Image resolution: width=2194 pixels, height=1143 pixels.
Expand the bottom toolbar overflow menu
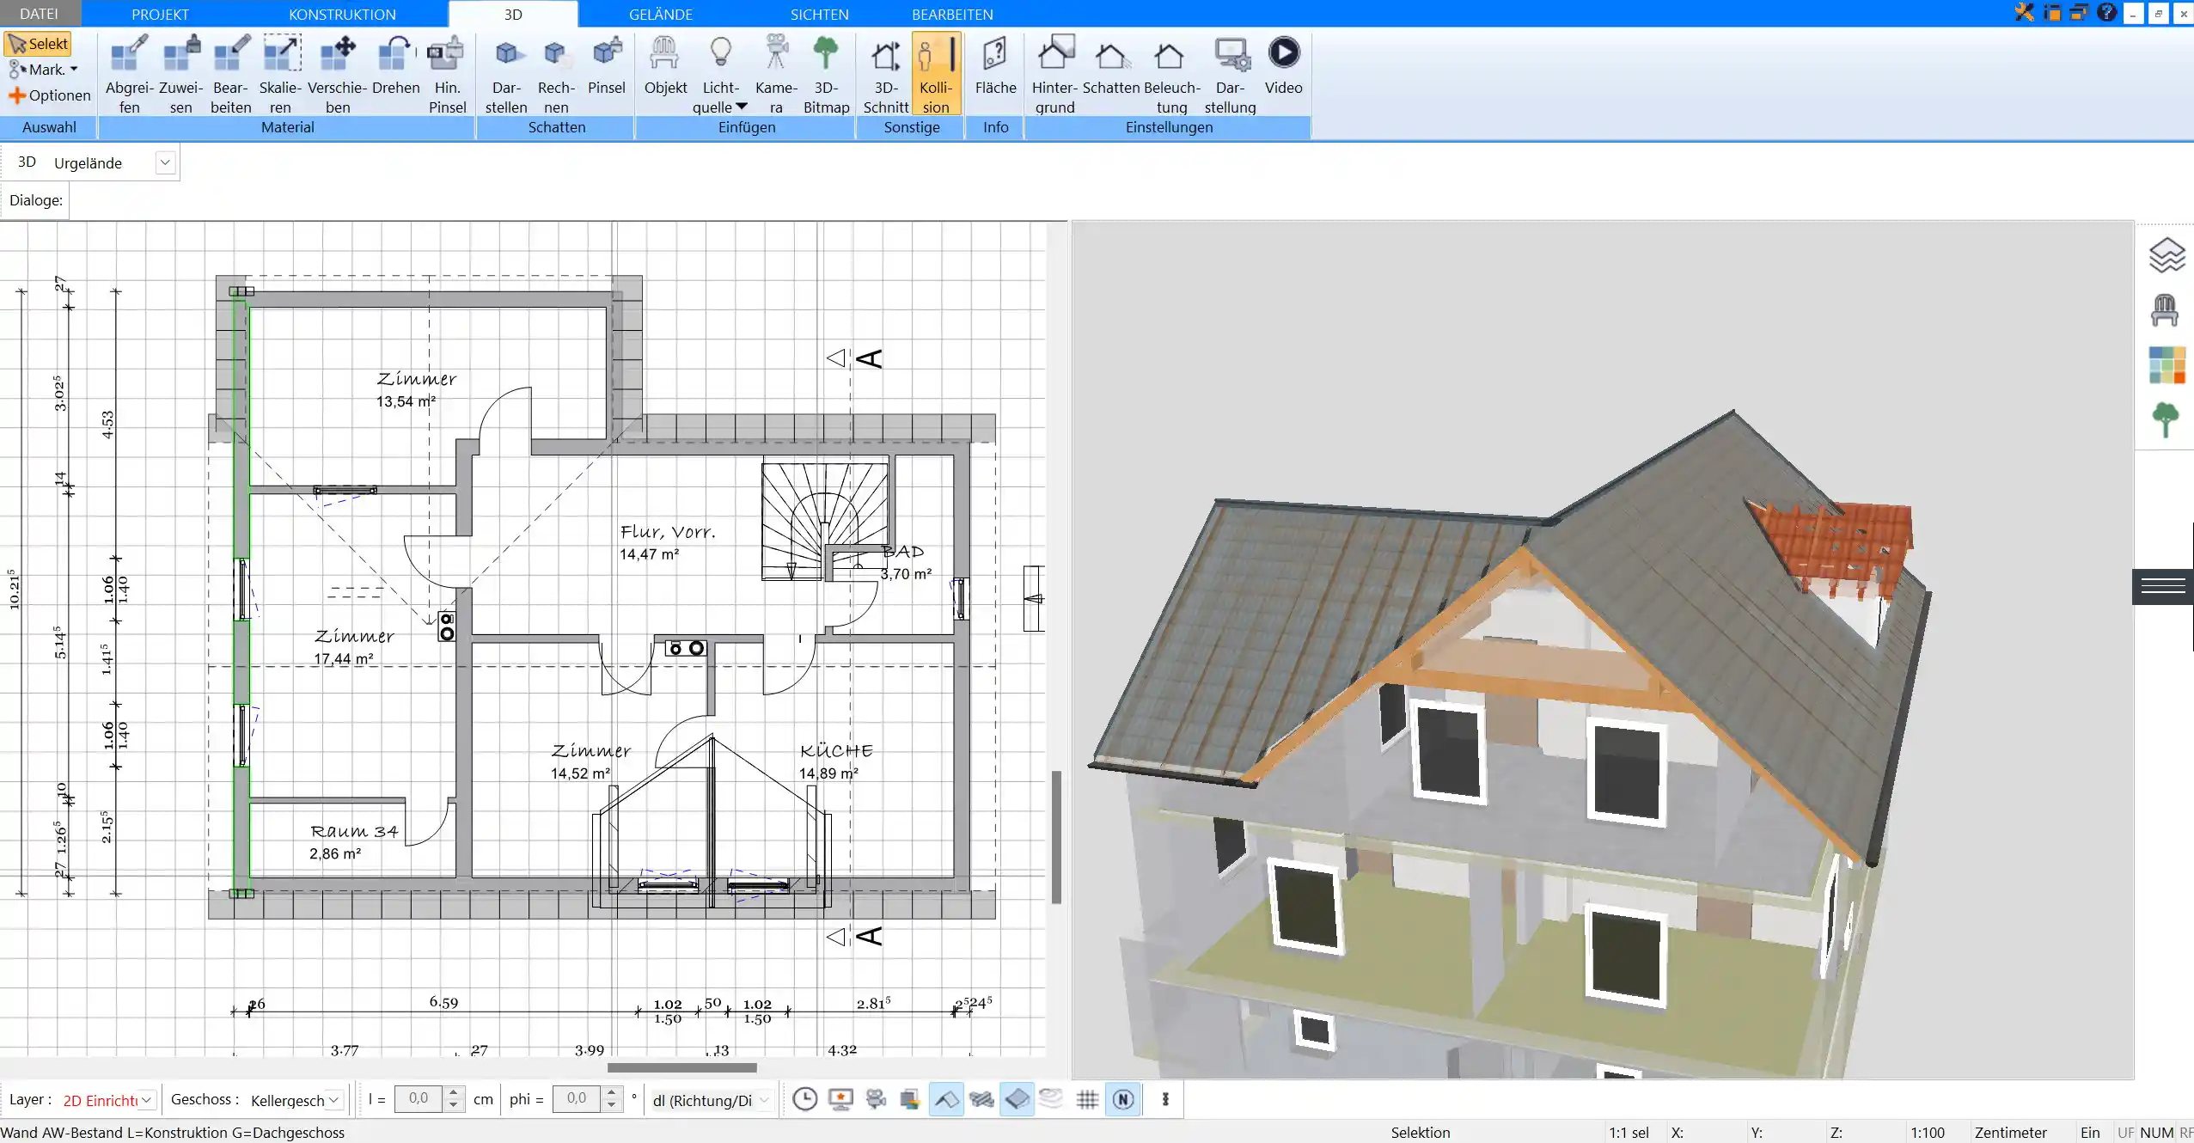click(1165, 1099)
